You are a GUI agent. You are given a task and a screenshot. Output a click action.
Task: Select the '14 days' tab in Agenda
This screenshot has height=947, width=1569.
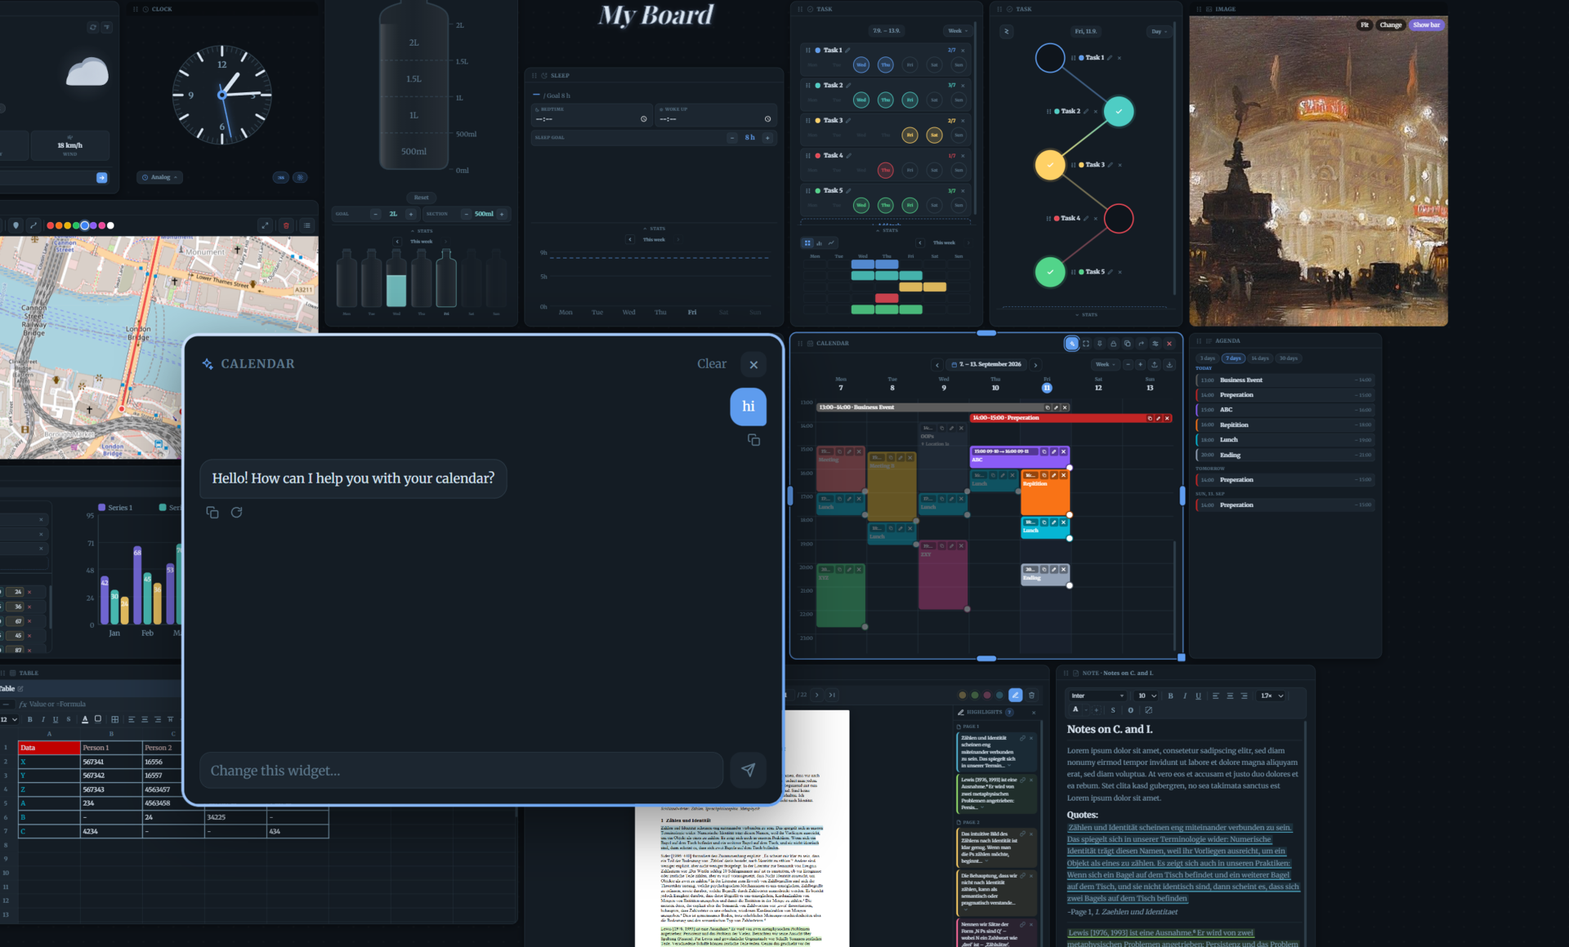point(1260,358)
